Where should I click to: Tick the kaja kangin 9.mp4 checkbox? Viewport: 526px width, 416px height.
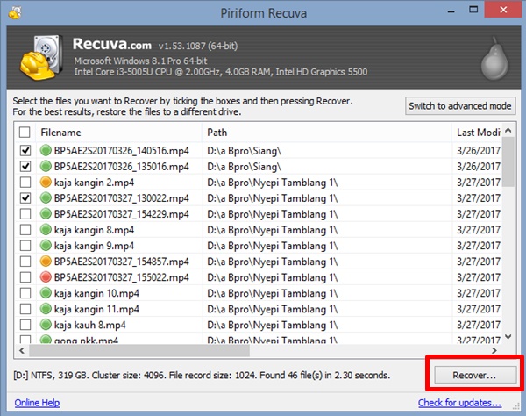tap(25, 246)
